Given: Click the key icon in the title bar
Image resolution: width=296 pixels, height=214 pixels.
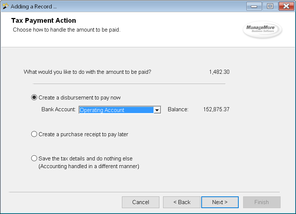Looking at the screenshot, I should 5,6.
